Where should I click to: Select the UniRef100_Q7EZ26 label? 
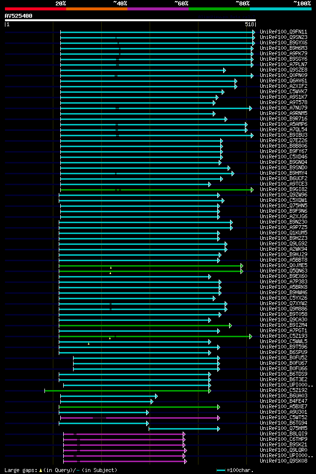click(283, 141)
